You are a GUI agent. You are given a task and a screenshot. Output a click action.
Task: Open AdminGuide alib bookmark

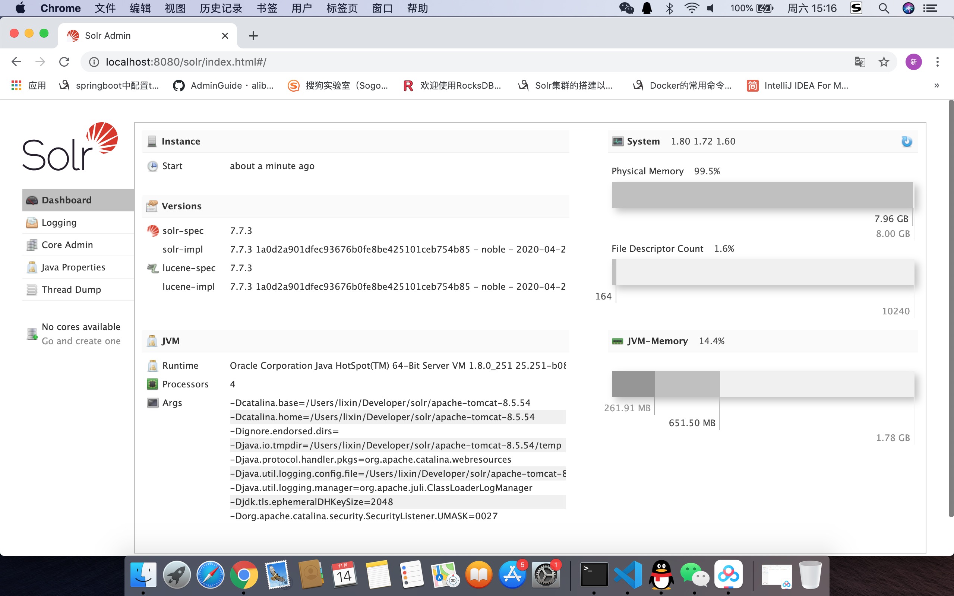[x=223, y=86]
